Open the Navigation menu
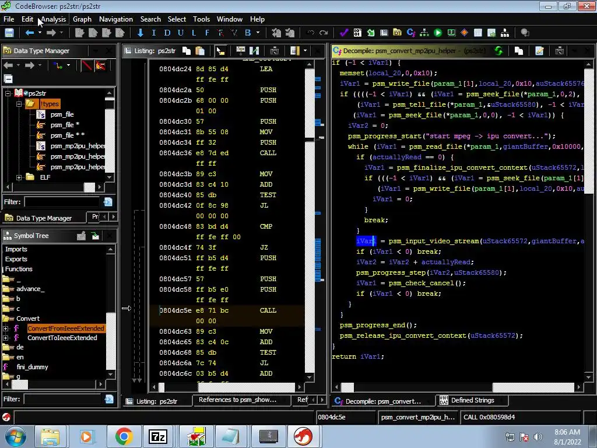This screenshot has height=448, width=597. 116,19
